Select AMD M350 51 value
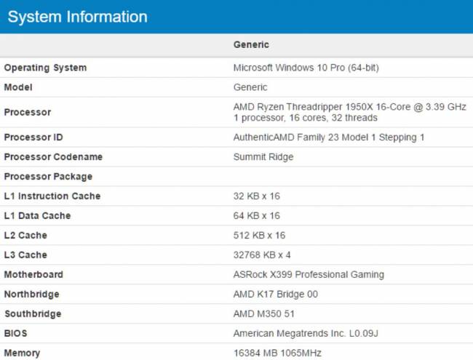This screenshot has height=360, width=473. click(x=263, y=314)
